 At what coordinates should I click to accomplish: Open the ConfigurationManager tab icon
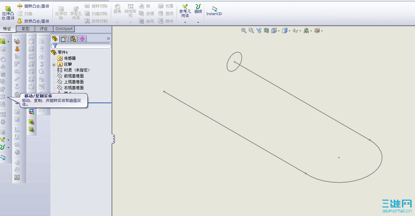[x=73, y=39]
